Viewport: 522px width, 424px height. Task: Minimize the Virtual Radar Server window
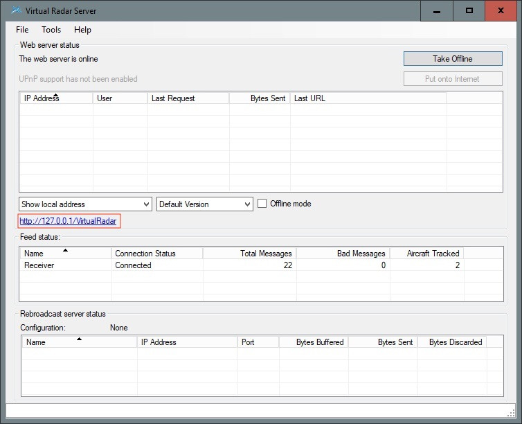click(437, 11)
